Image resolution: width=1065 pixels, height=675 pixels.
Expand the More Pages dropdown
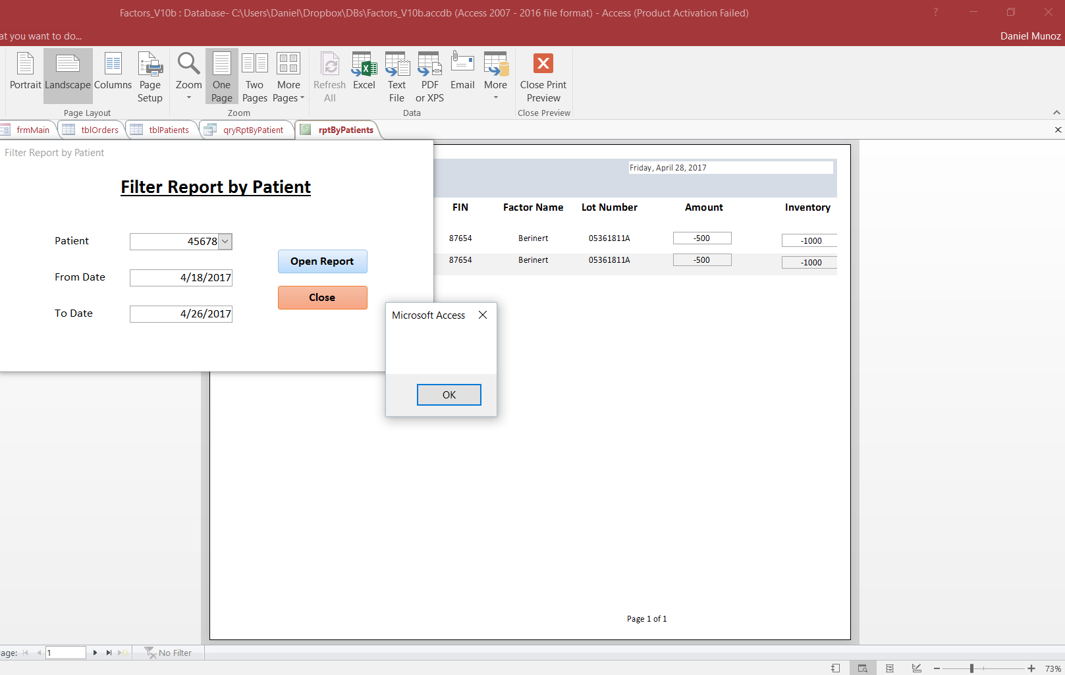coord(288,78)
